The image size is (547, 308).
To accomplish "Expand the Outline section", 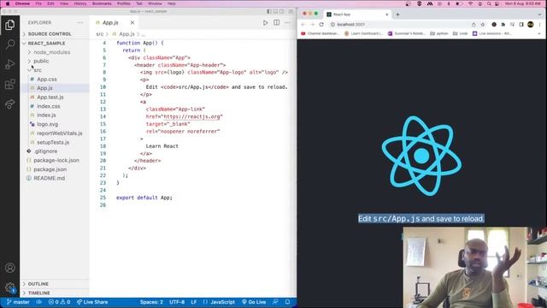I will tap(54, 284).
